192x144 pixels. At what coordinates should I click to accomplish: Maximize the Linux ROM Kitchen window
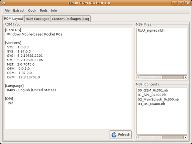(x=181, y=3)
